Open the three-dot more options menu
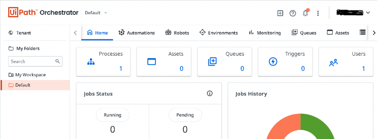377x139 pixels. pyautogui.click(x=318, y=13)
